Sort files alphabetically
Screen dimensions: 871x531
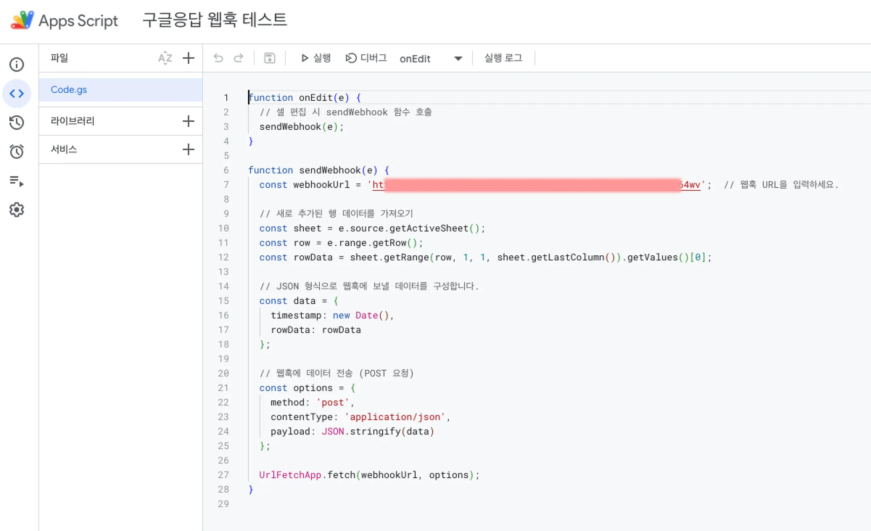click(x=165, y=58)
